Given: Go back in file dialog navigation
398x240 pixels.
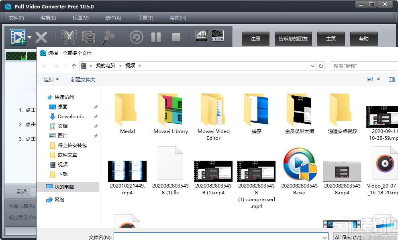Looking at the screenshot, I should point(44,66).
